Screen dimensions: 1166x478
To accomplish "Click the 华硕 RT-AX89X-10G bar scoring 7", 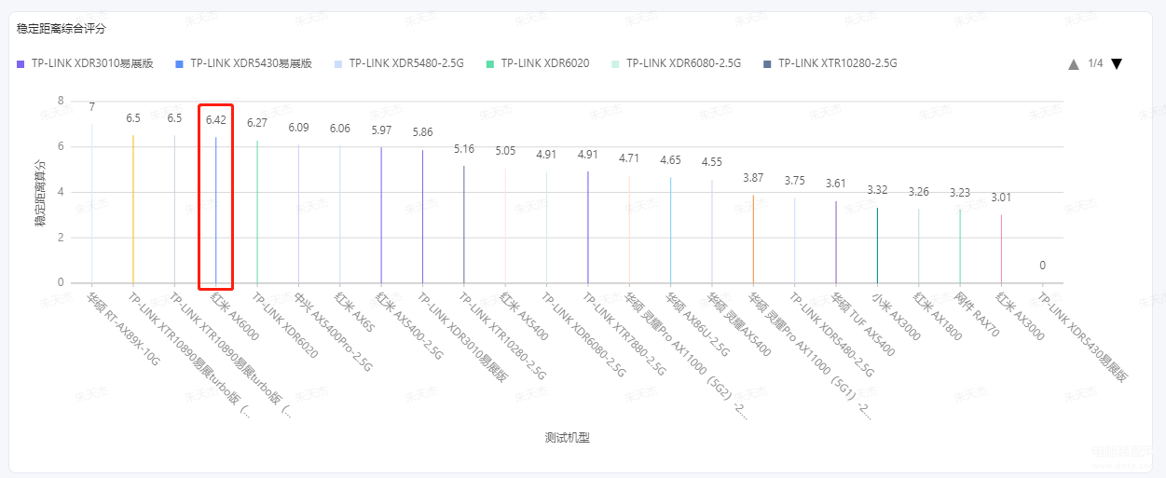I will [91, 203].
